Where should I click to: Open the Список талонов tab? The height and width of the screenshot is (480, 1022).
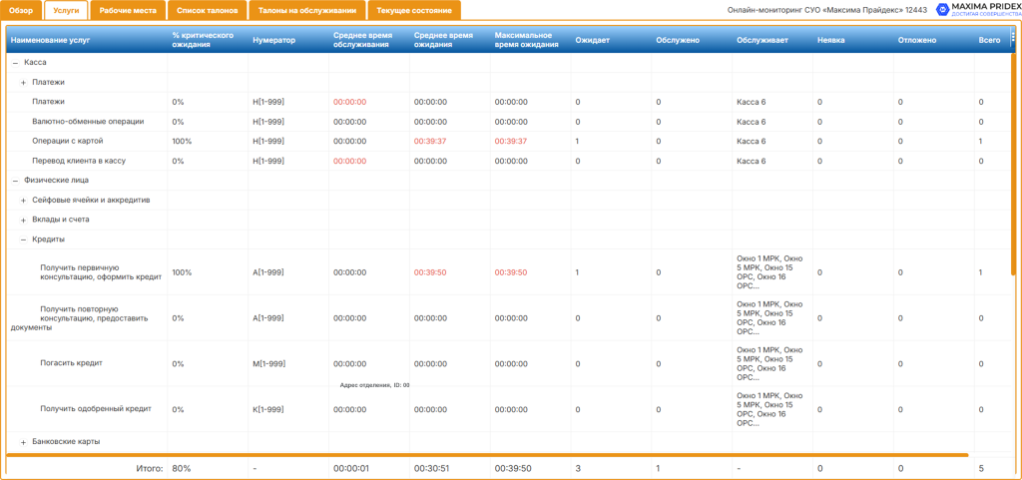207,10
